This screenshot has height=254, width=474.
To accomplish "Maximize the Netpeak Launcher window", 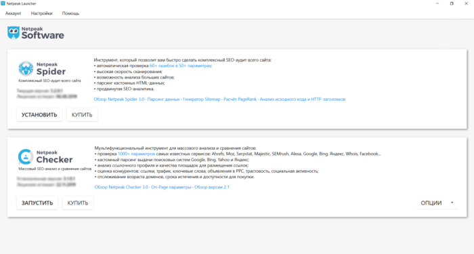I will [452, 3].
